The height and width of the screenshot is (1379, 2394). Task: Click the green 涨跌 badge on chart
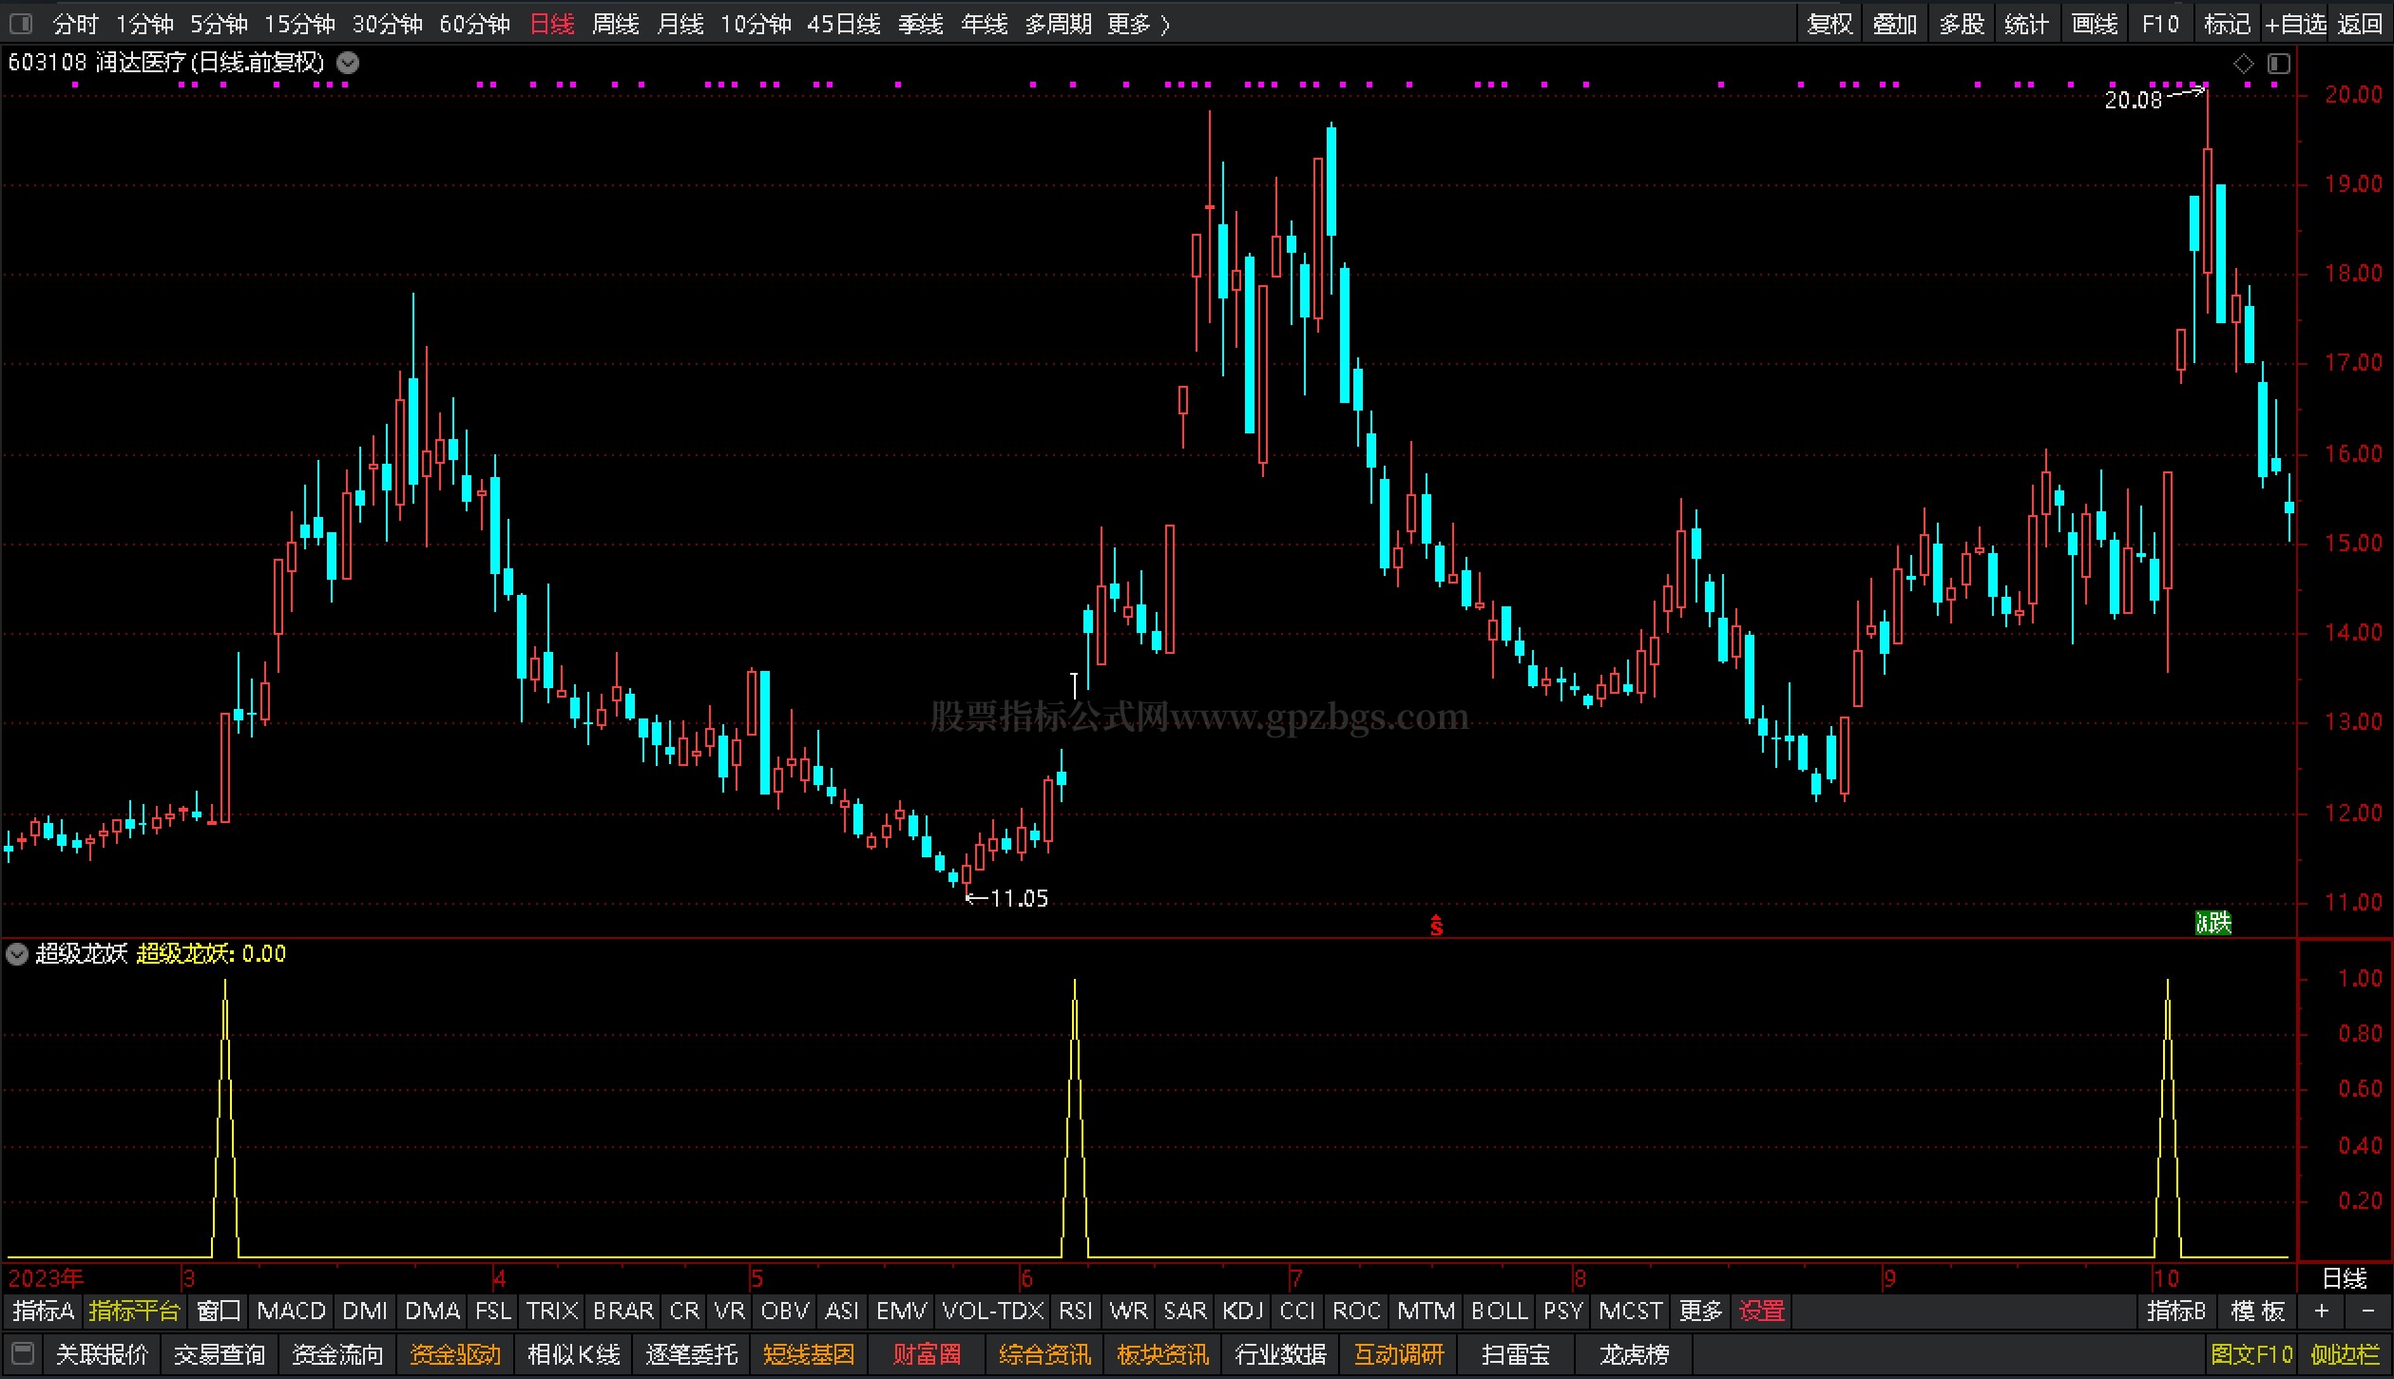coord(2213,922)
